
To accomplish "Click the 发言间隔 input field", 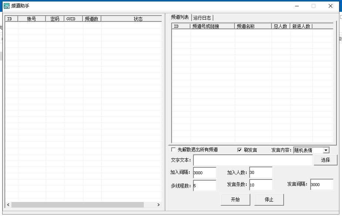I will [321, 185].
